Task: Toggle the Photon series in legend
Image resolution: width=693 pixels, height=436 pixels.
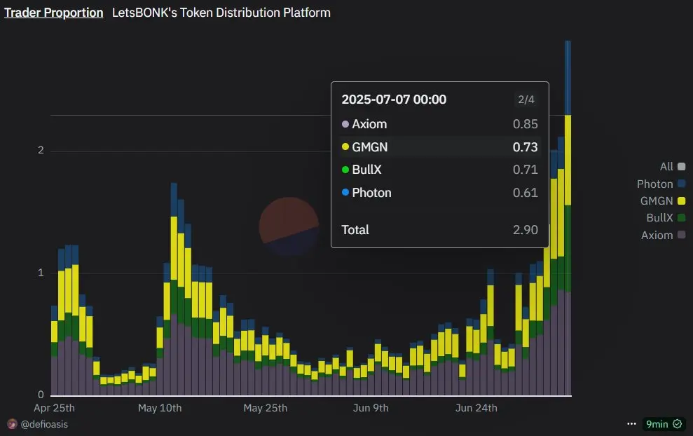Action: click(661, 184)
